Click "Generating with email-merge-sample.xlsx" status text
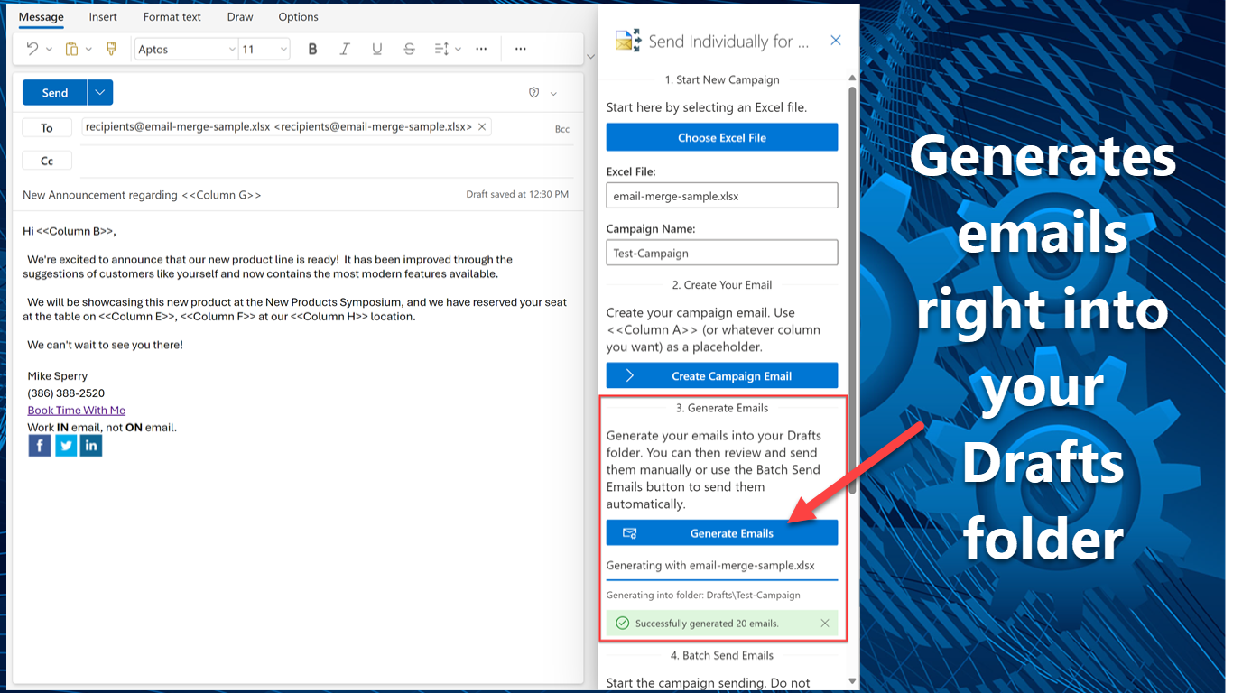Image resolution: width=1233 pixels, height=693 pixels. tap(710, 566)
